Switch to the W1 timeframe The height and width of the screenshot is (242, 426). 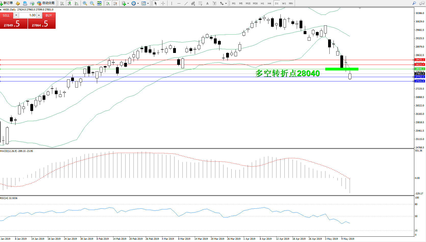point(284,3)
